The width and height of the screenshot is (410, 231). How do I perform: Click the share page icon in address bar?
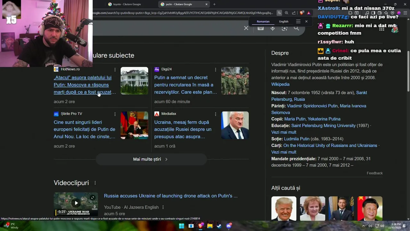click(x=294, y=13)
